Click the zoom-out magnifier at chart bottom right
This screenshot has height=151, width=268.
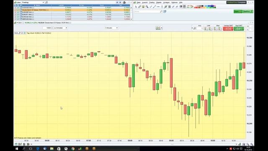248,144
